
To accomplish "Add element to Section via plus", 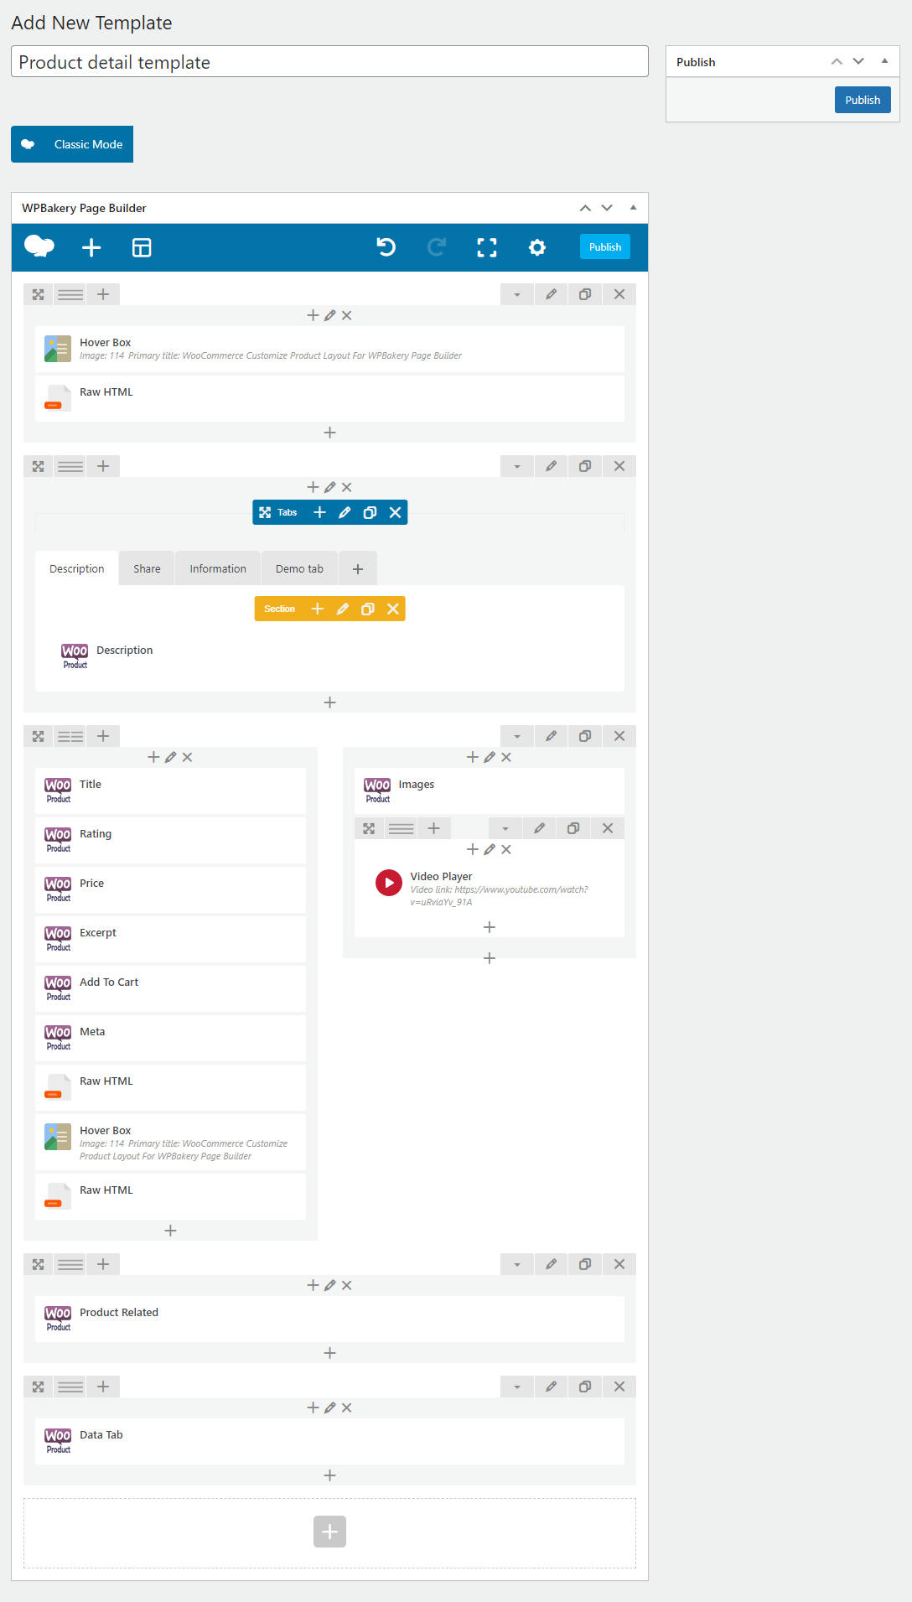I will click(317, 609).
